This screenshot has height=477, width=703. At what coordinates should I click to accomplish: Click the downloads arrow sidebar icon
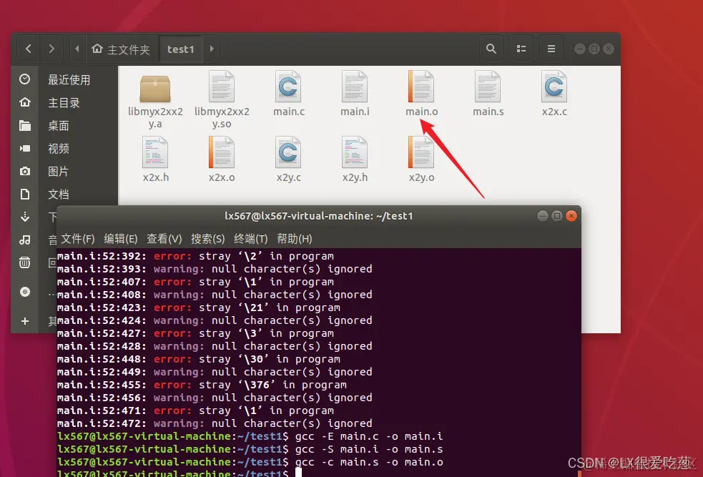[x=24, y=217]
